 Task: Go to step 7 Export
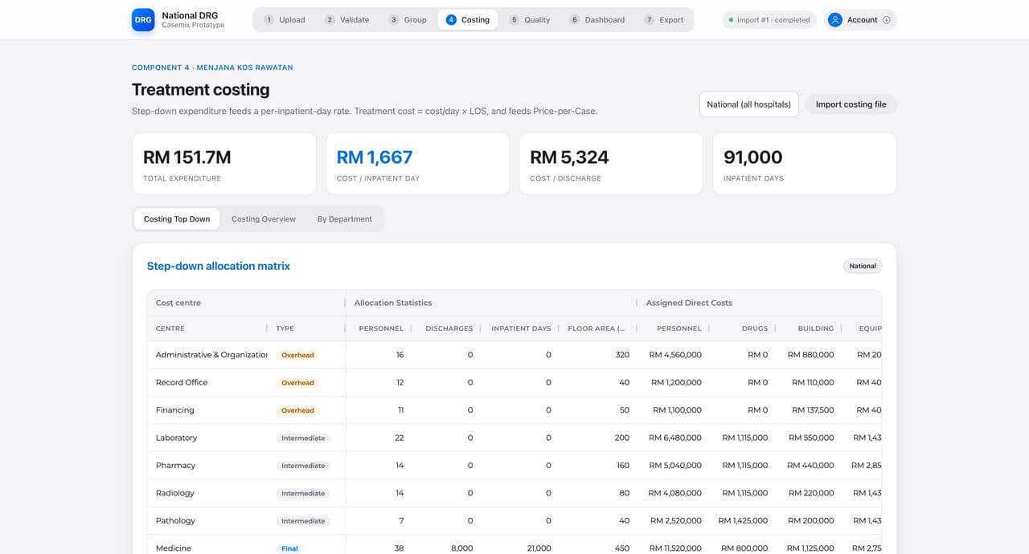pyautogui.click(x=664, y=20)
